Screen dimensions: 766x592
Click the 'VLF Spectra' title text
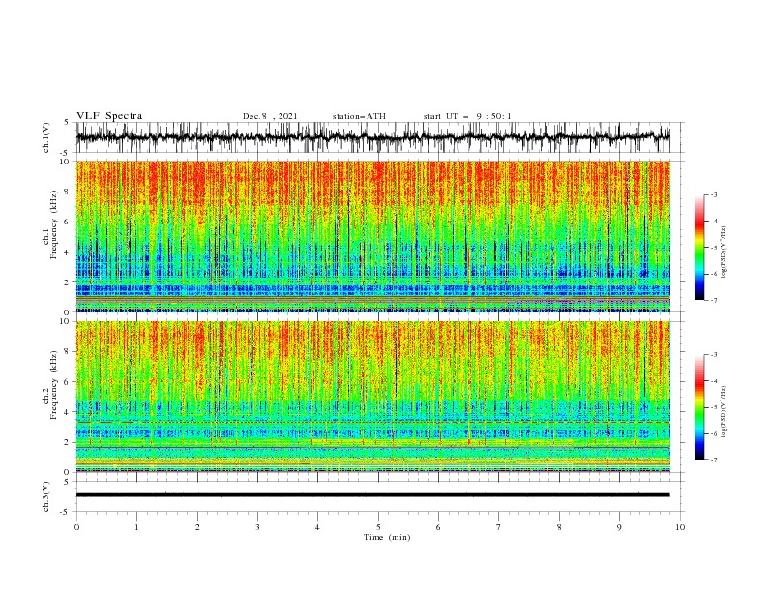109,116
